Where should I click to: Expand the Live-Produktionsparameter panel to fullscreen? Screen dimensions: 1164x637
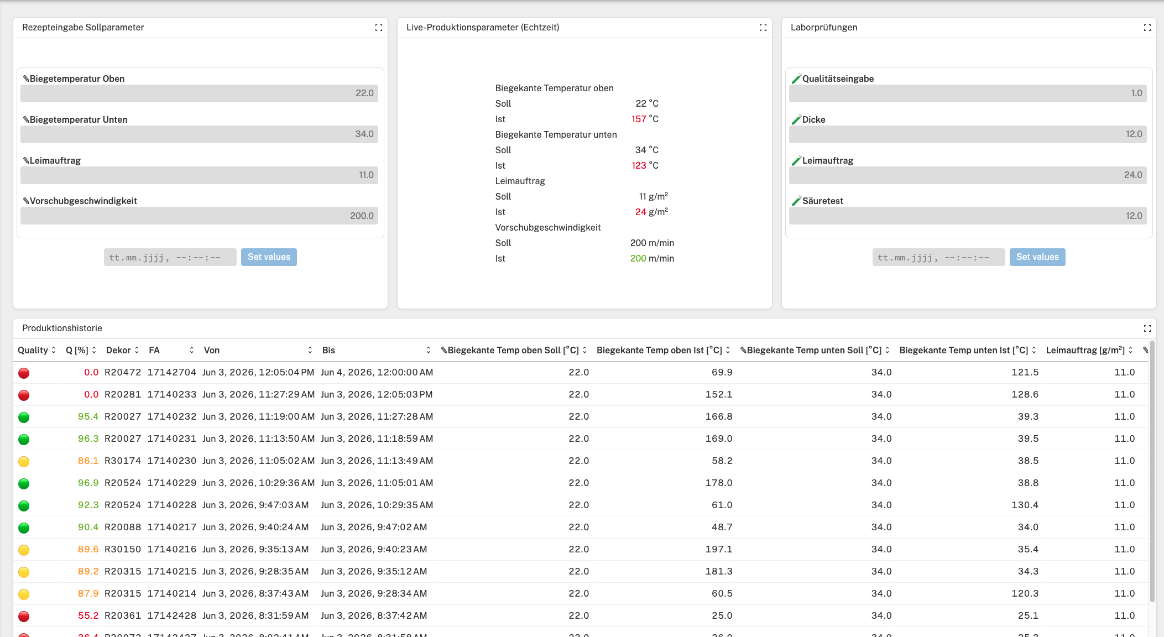(x=763, y=28)
